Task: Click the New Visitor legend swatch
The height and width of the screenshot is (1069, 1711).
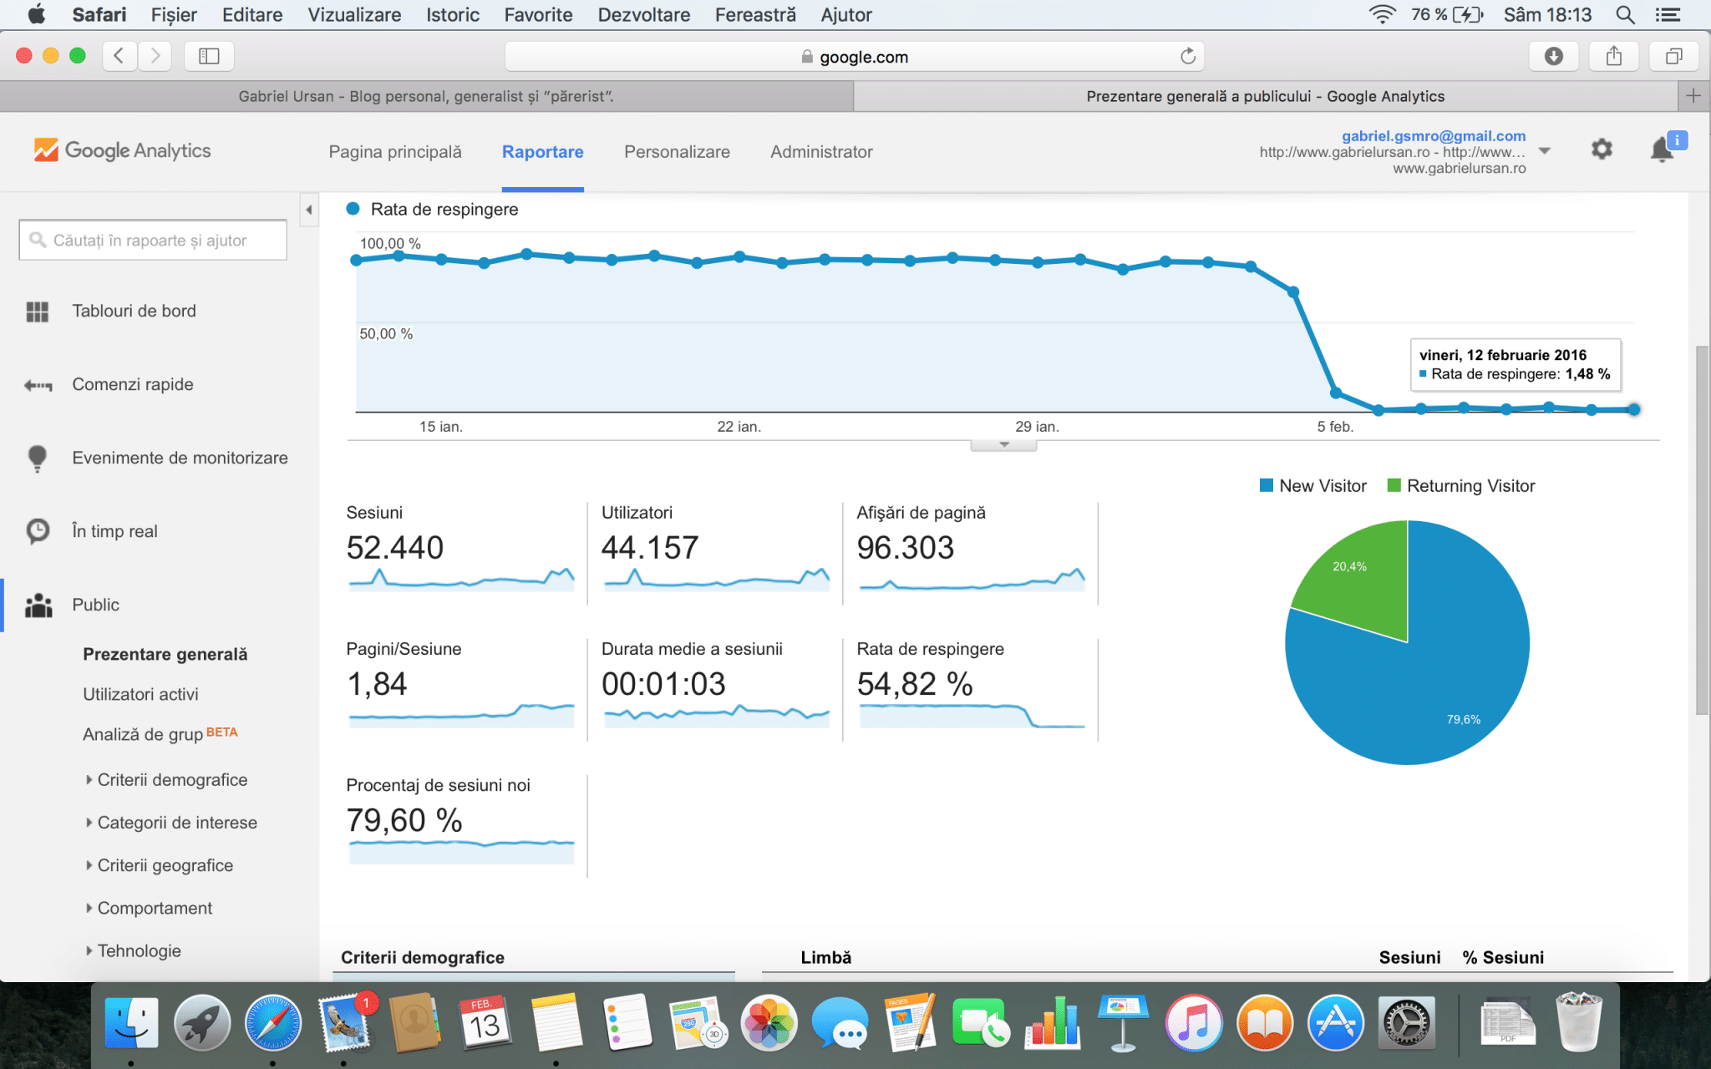Action: [x=1267, y=486]
